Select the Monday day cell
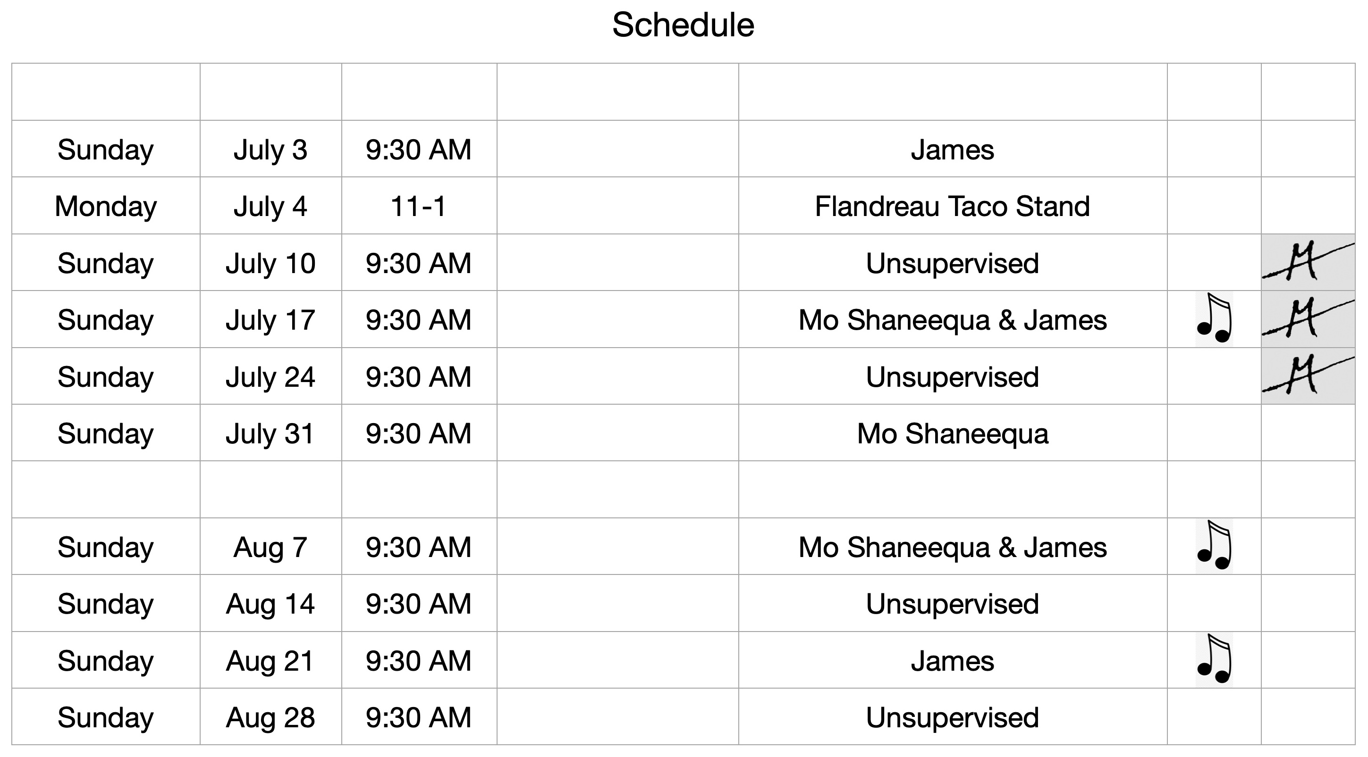Screen dimensions: 1368x757 (106, 205)
